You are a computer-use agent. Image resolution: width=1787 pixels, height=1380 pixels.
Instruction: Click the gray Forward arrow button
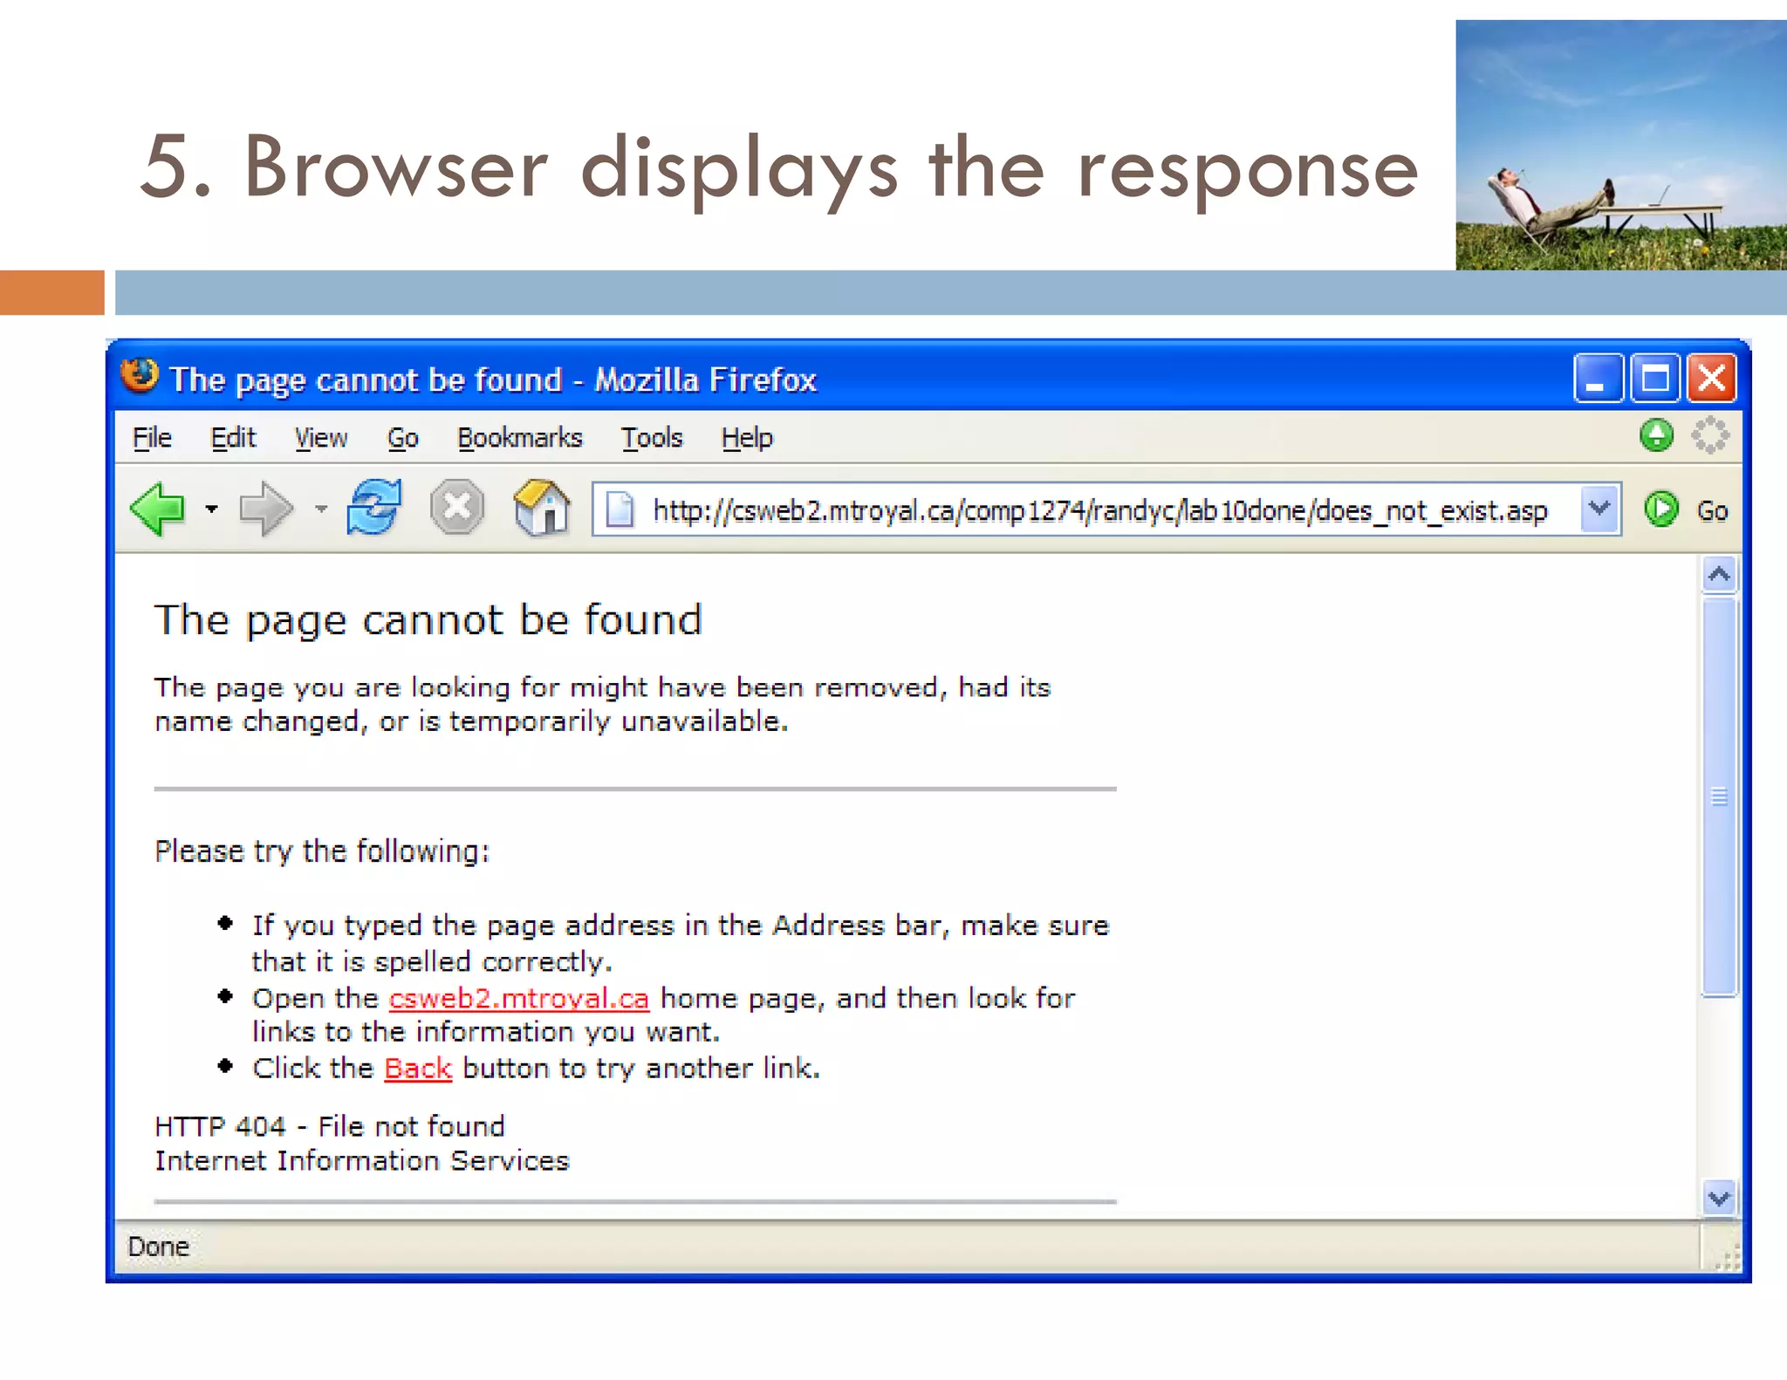coord(265,509)
